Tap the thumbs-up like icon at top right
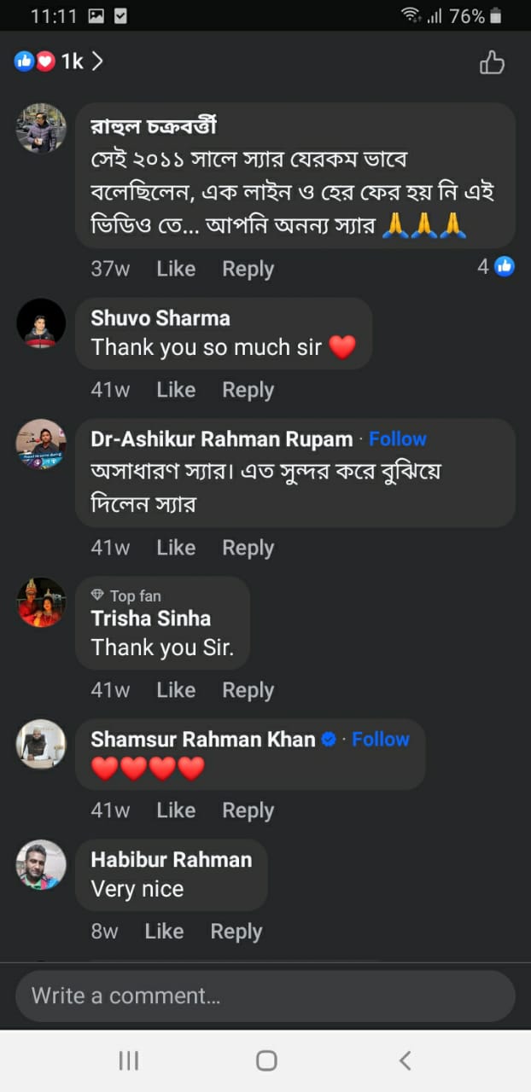Screen dimensions: 531x1092 [x=492, y=62]
